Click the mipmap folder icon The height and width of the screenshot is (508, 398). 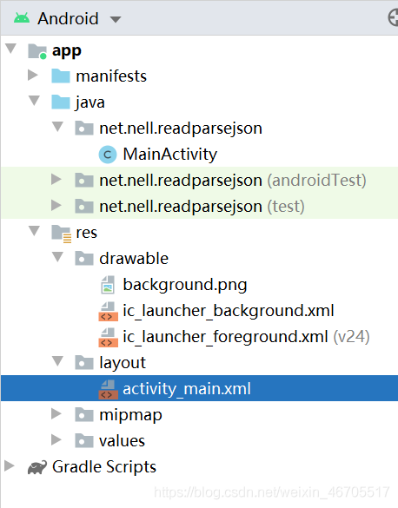pos(84,414)
